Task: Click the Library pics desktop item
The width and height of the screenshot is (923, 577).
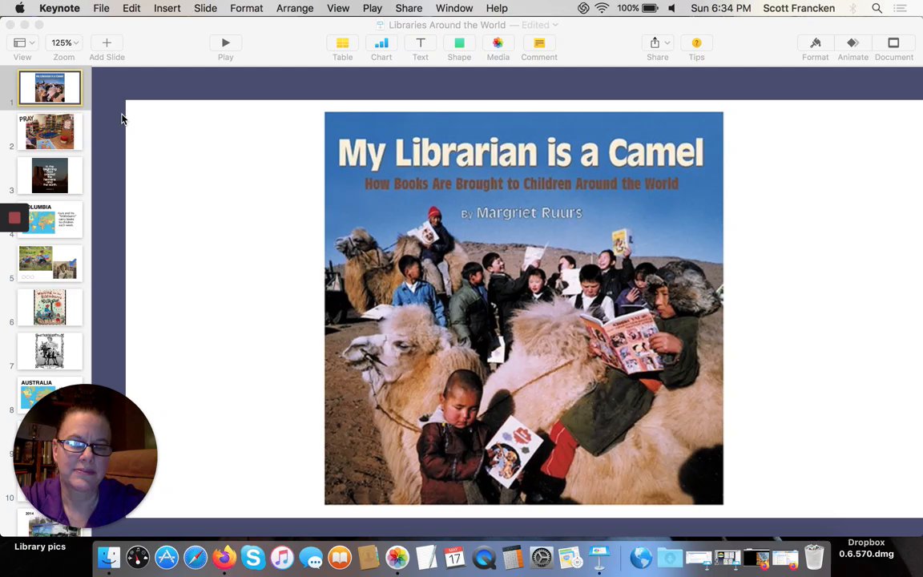Action: click(40, 547)
